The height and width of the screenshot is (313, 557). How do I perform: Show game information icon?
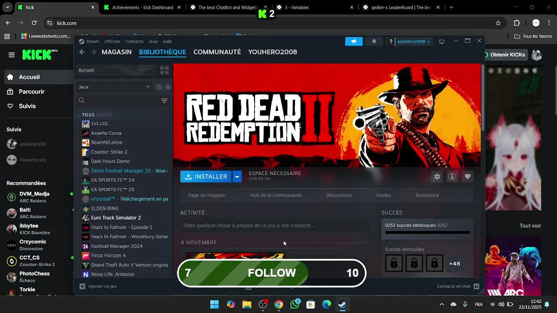point(452,176)
